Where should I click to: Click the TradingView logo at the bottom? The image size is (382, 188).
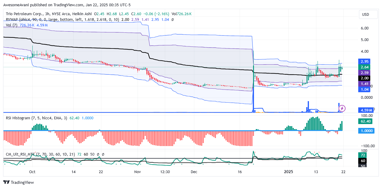[x=18, y=182]
